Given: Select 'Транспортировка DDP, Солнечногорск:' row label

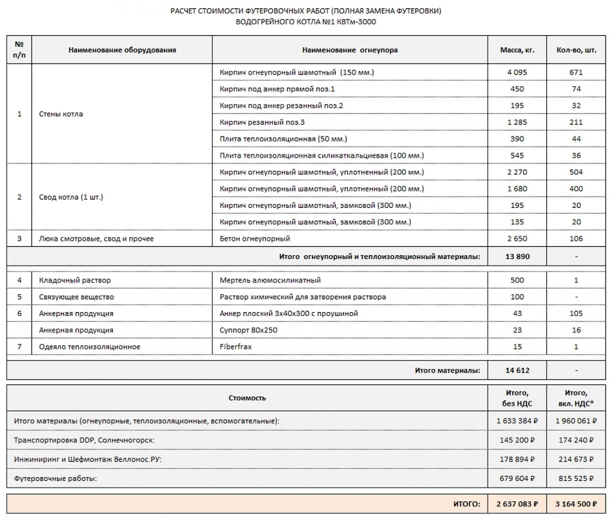Looking at the screenshot, I should (84, 440).
